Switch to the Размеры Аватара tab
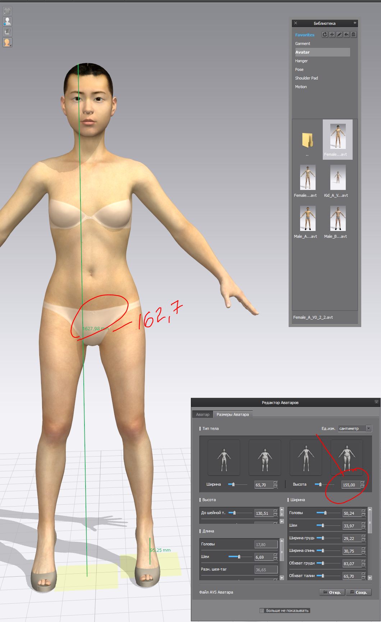The image size is (381, 622). [233, 414]
